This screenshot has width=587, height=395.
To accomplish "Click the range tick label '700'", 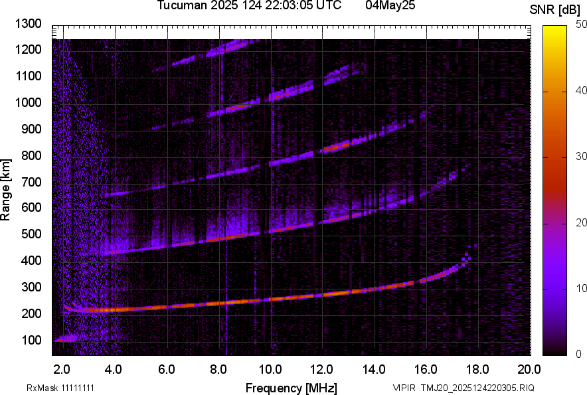I will coord(31,182).
